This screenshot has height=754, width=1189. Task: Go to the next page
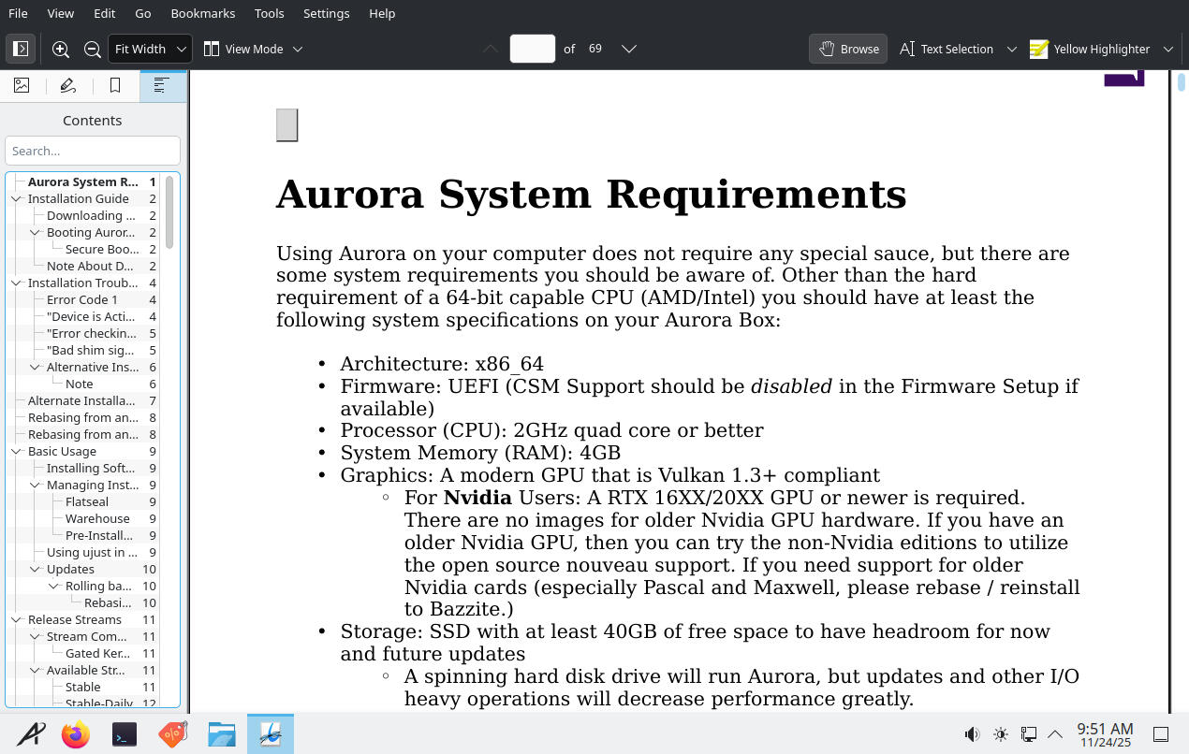click(x=628, y=49)
